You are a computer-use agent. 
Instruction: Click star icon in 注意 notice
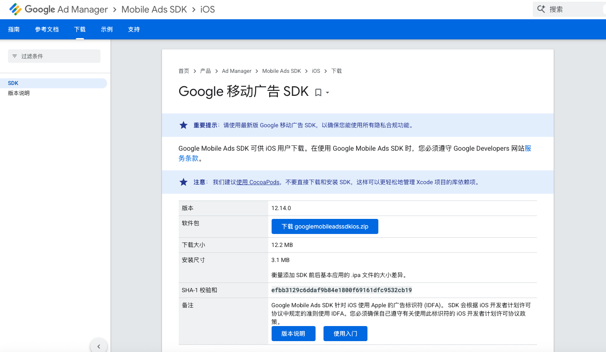pos(183,182)
